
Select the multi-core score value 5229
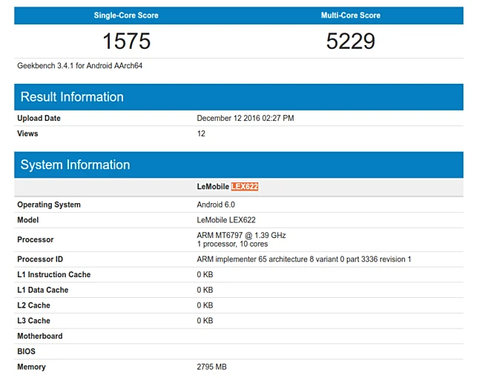point(351,41)
